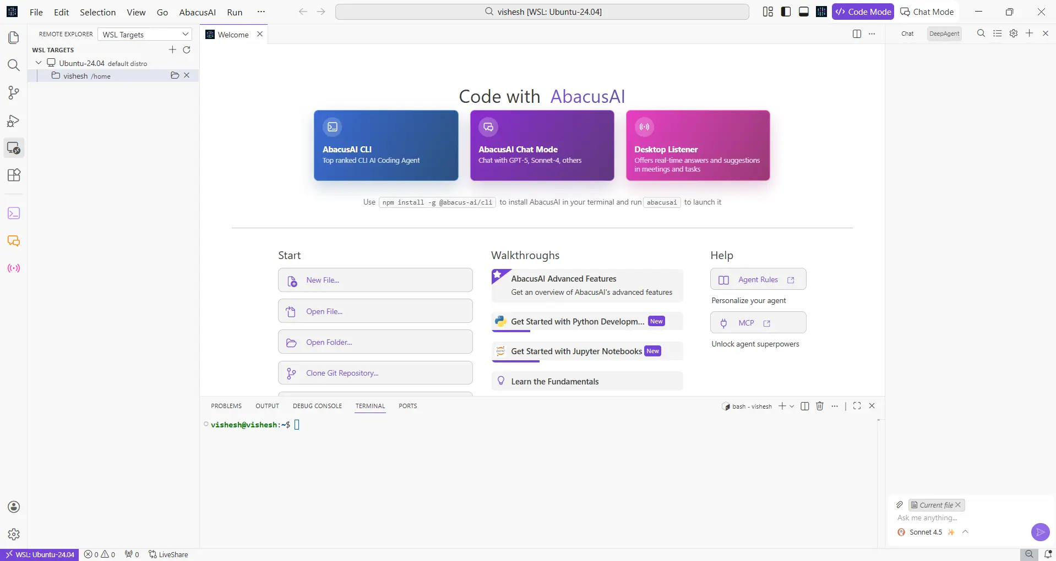Image resolution: width=1056 pixels, height=561 pixels.
Task: Collapse the Ubuntu-24.04 tree node
Action: [39, 63]
